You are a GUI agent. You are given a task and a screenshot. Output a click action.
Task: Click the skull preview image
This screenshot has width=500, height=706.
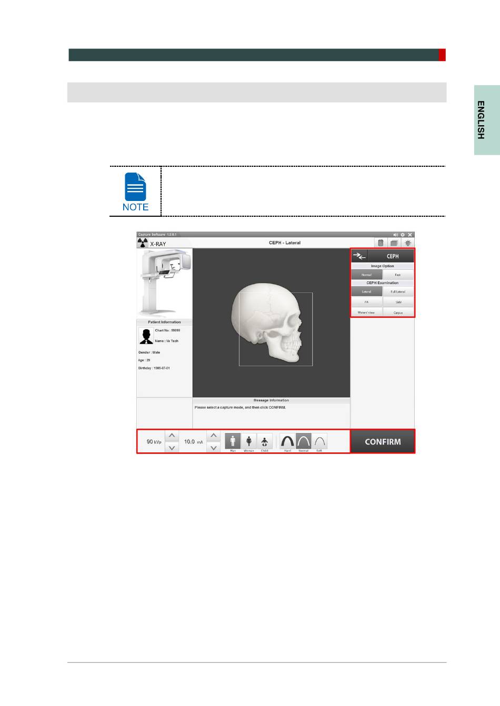point(267,323)
